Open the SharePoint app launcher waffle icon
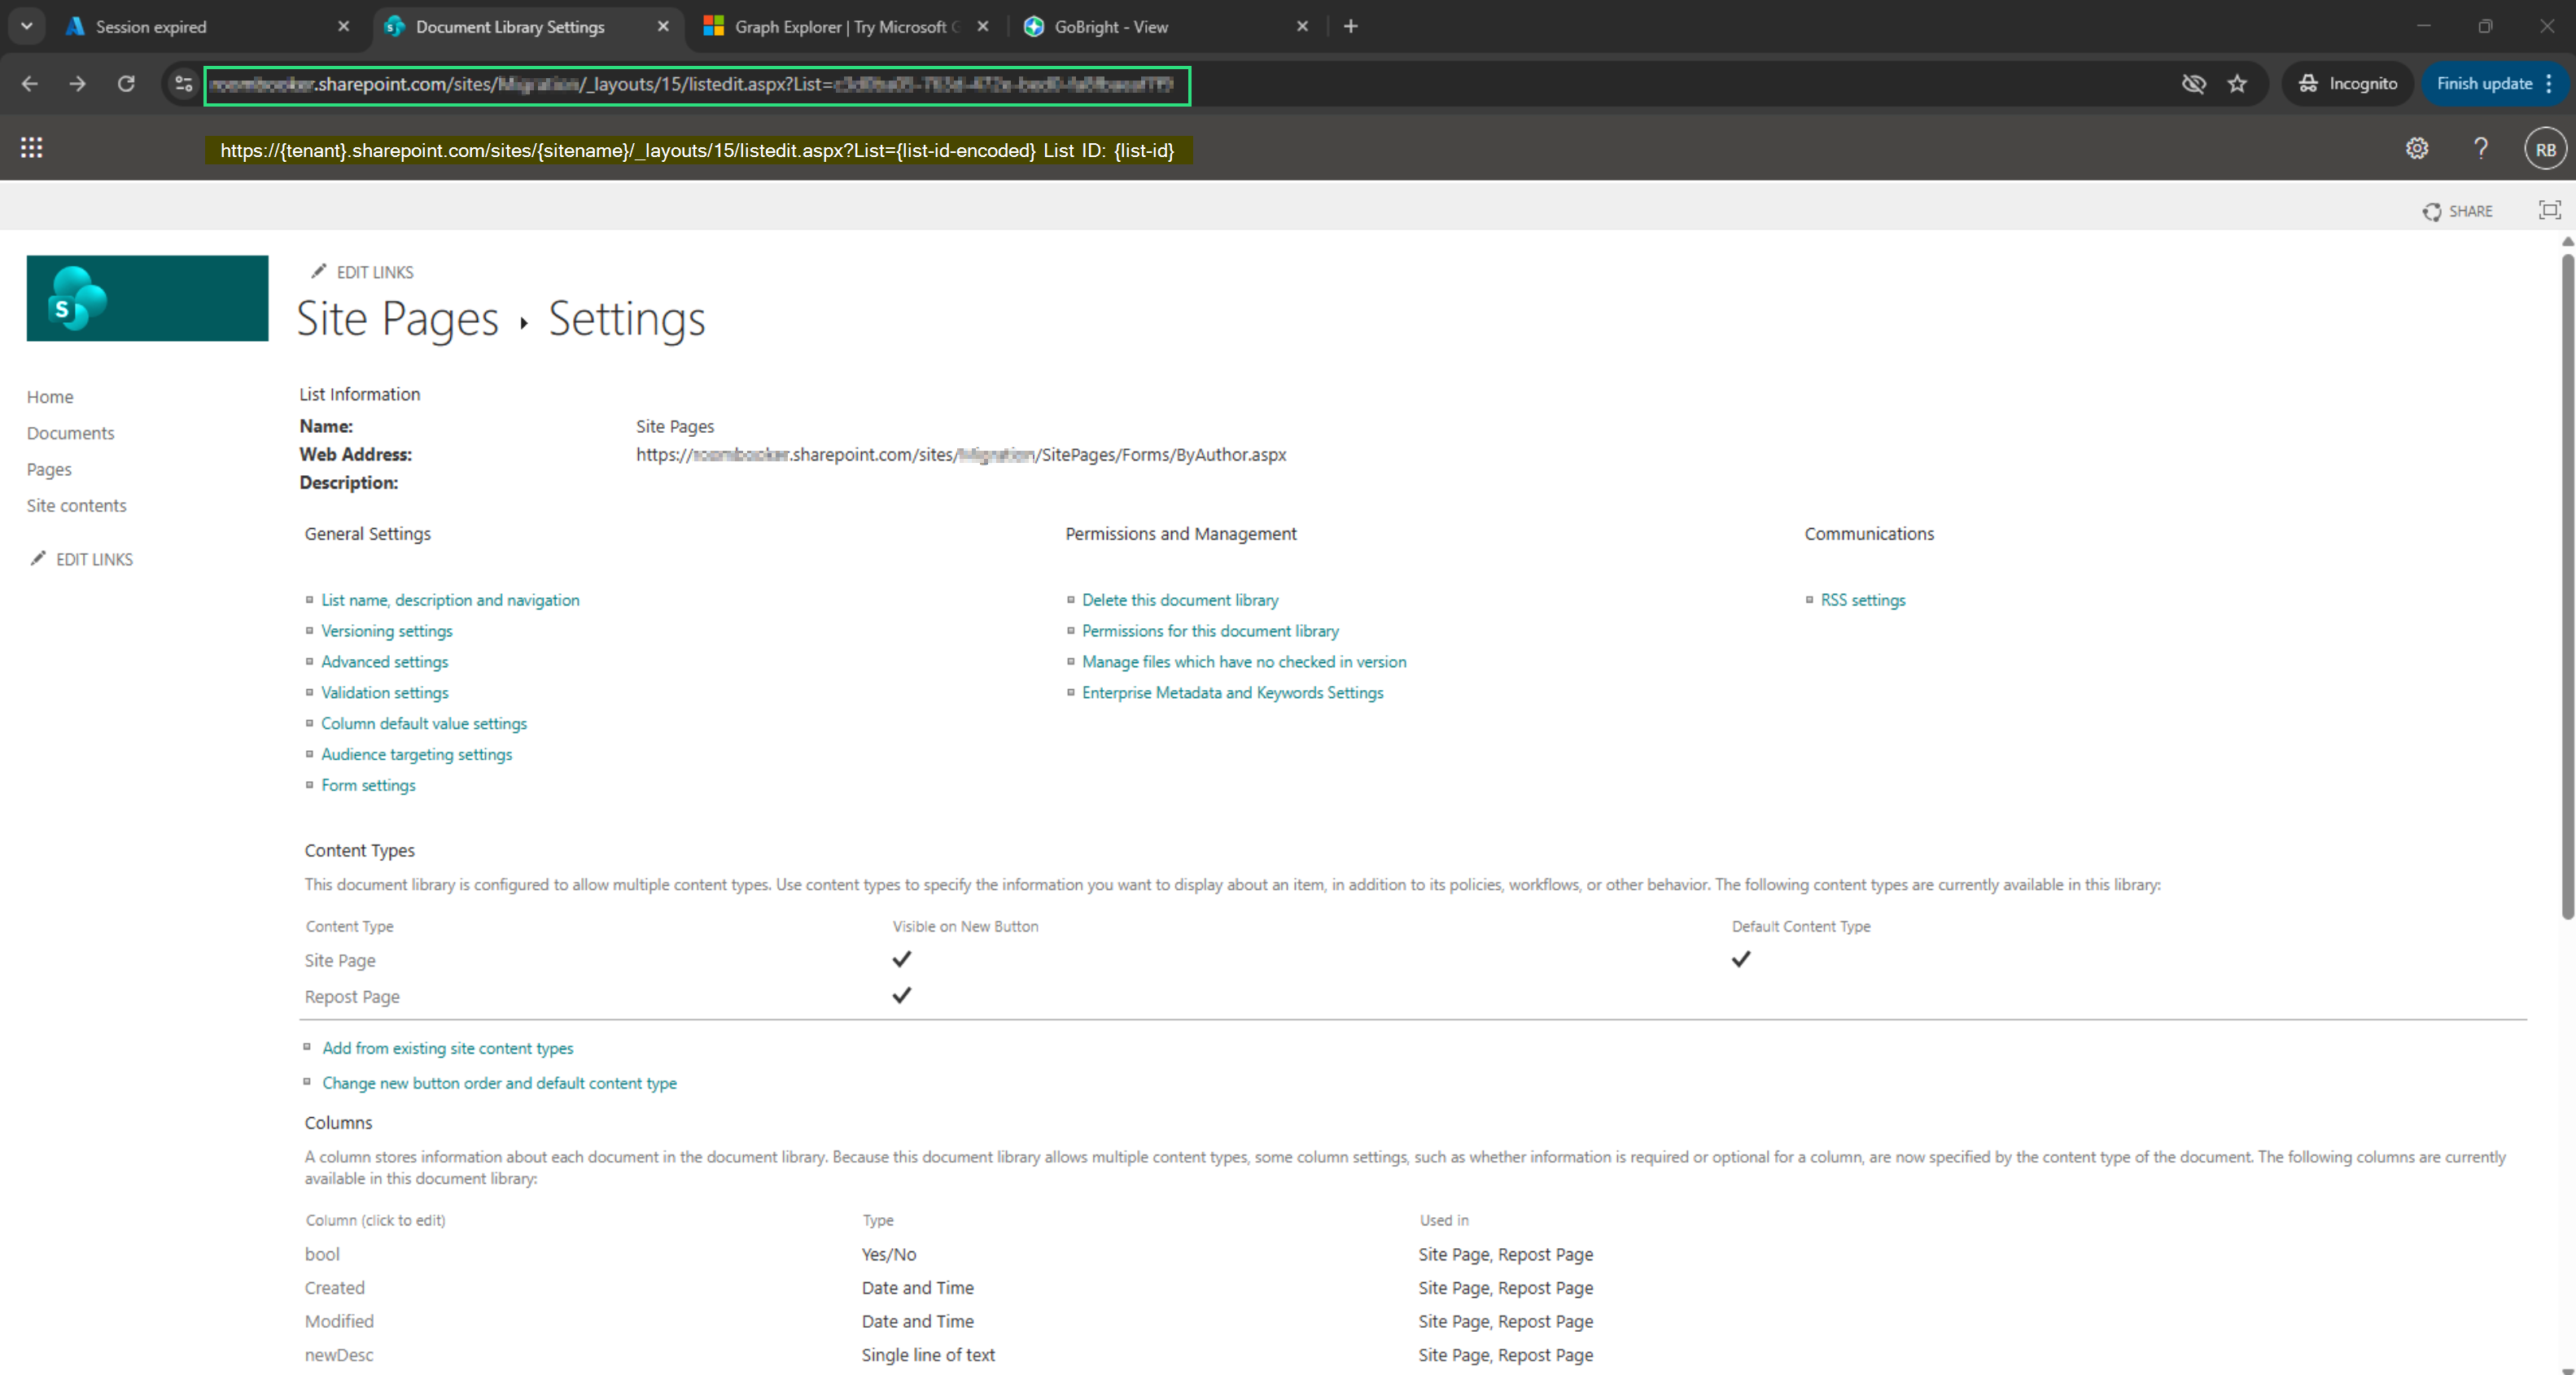 tap(31, 148)
